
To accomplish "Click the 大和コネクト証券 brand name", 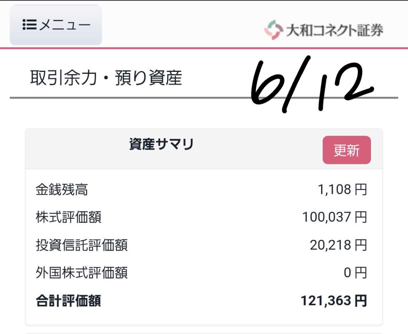I will point(334,30).
